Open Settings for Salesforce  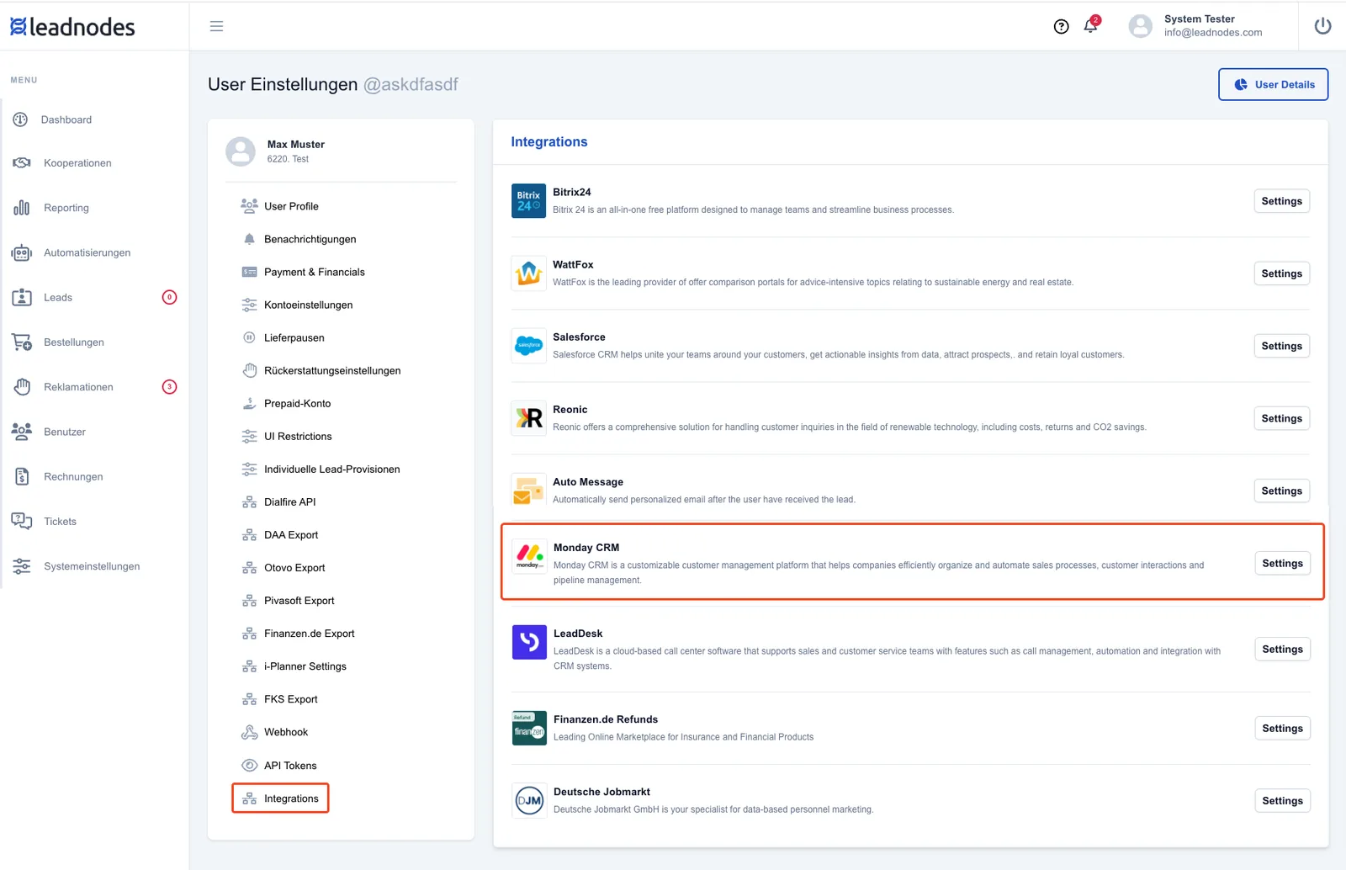1281,346
